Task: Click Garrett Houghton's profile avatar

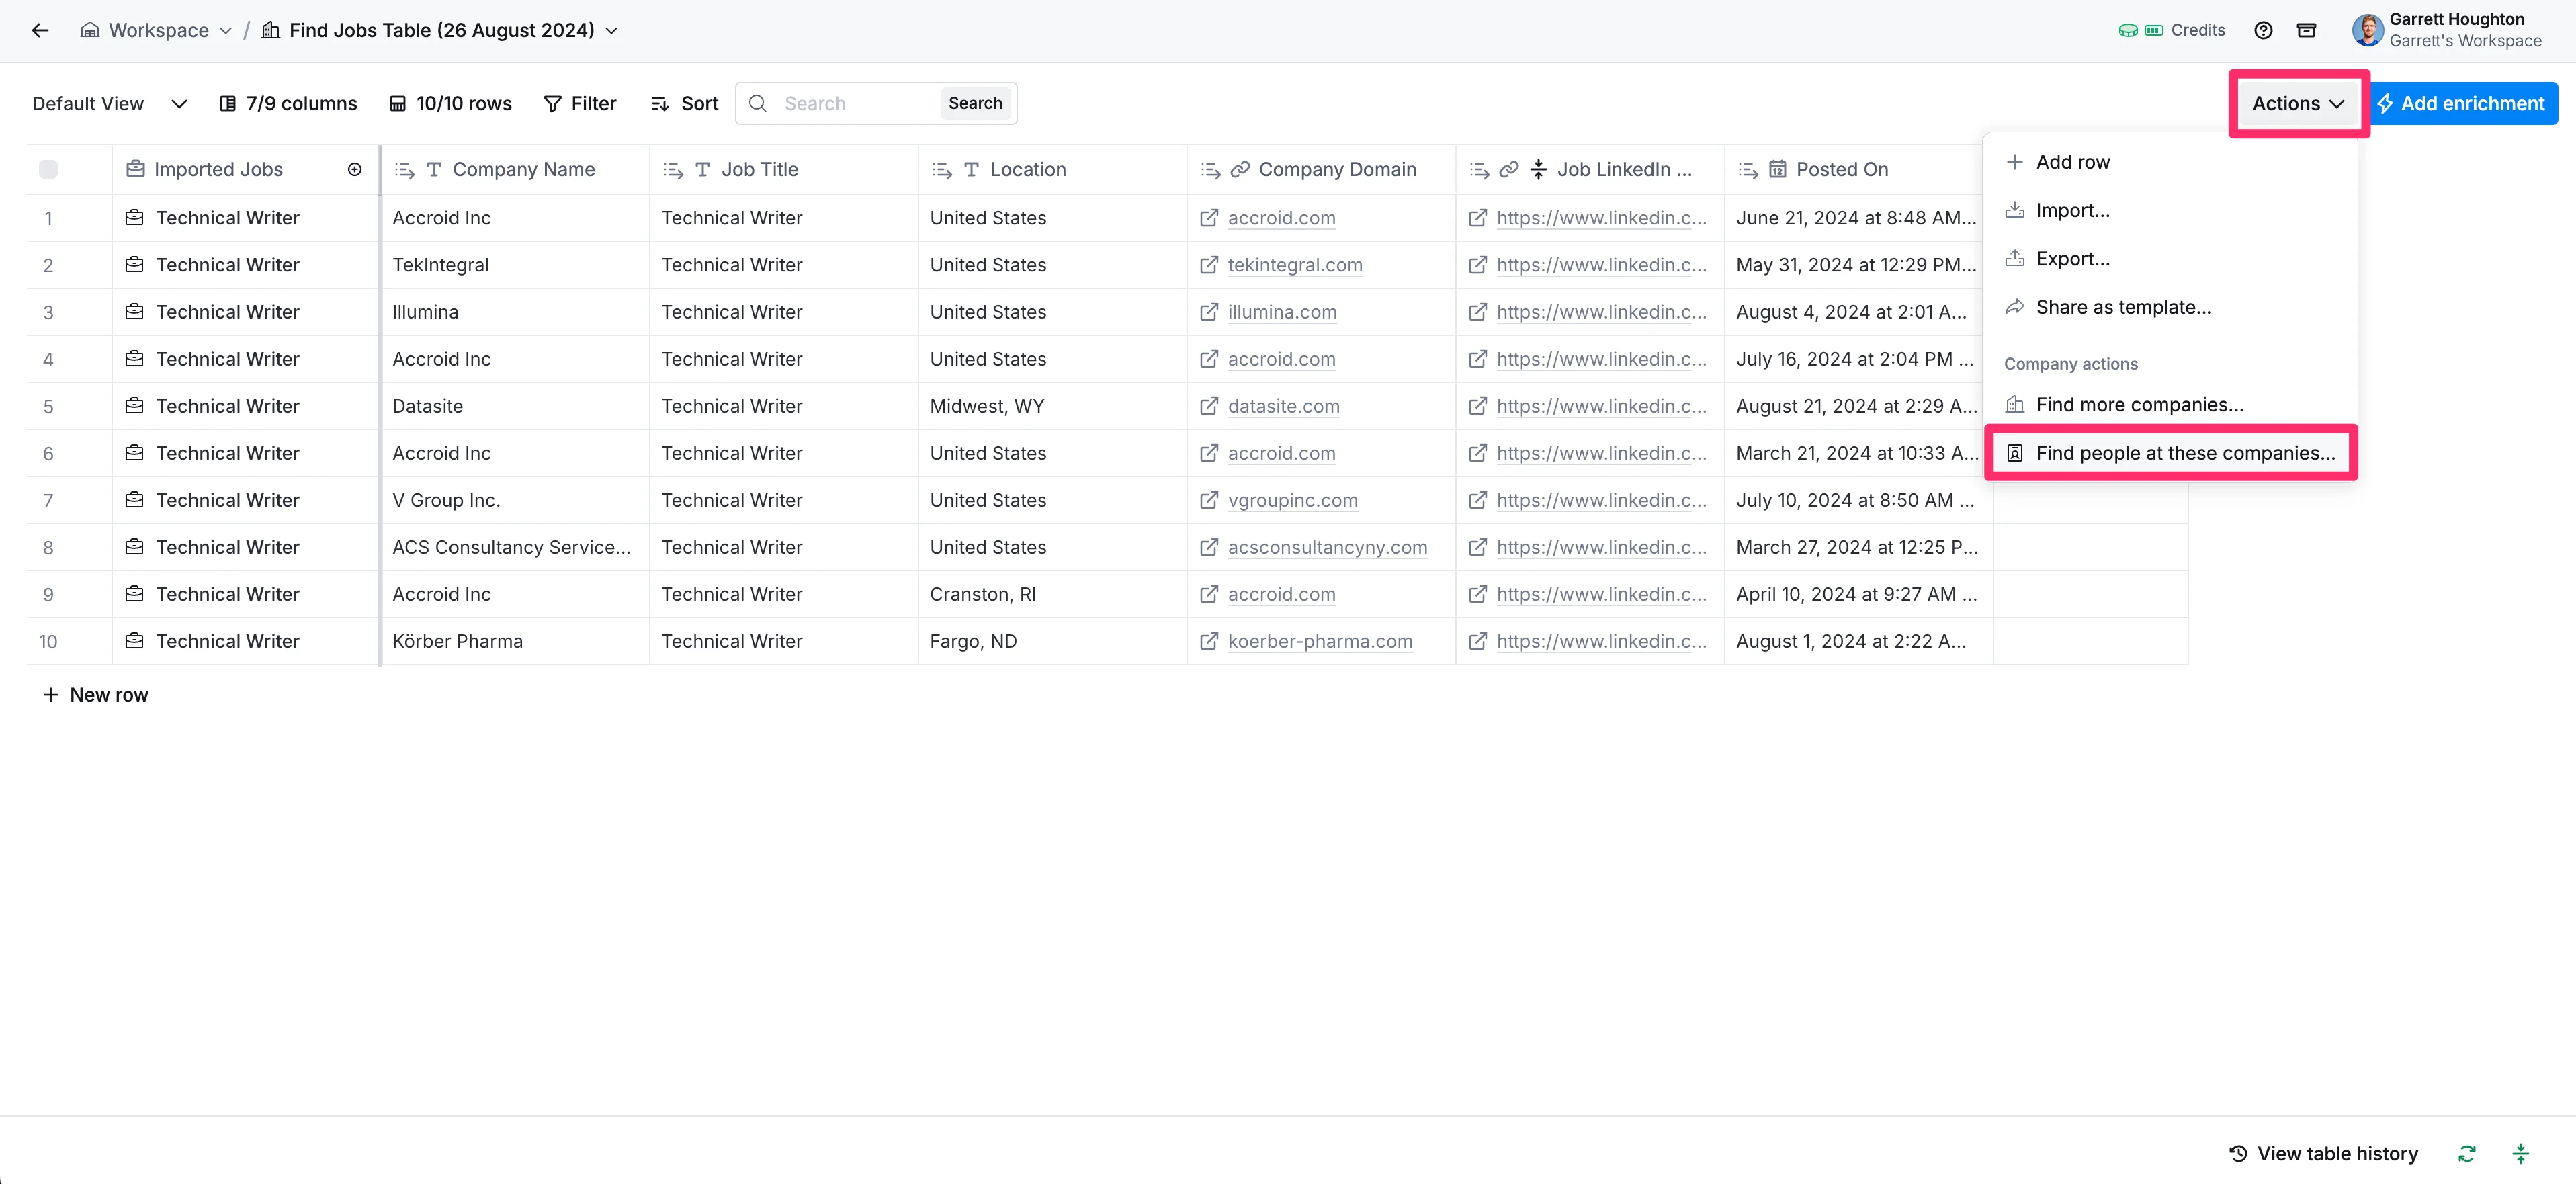Action: coord(2367,30)
